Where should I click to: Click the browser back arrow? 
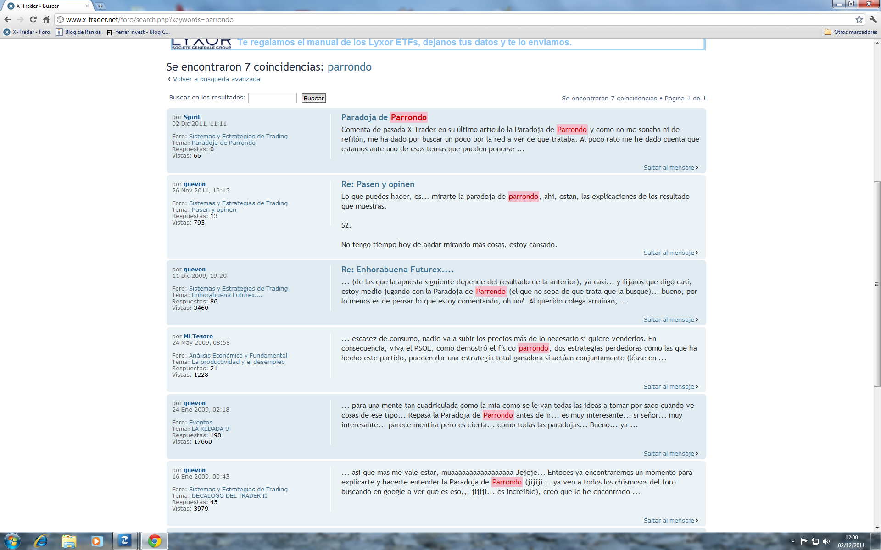(7, 19)
